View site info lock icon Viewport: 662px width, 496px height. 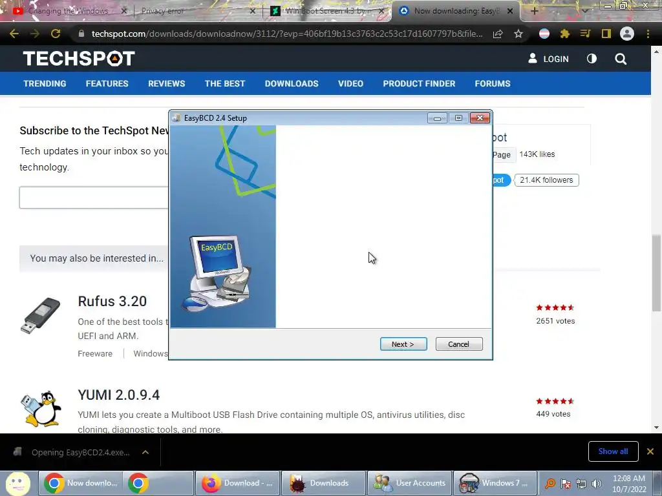(x=81, y=34)
